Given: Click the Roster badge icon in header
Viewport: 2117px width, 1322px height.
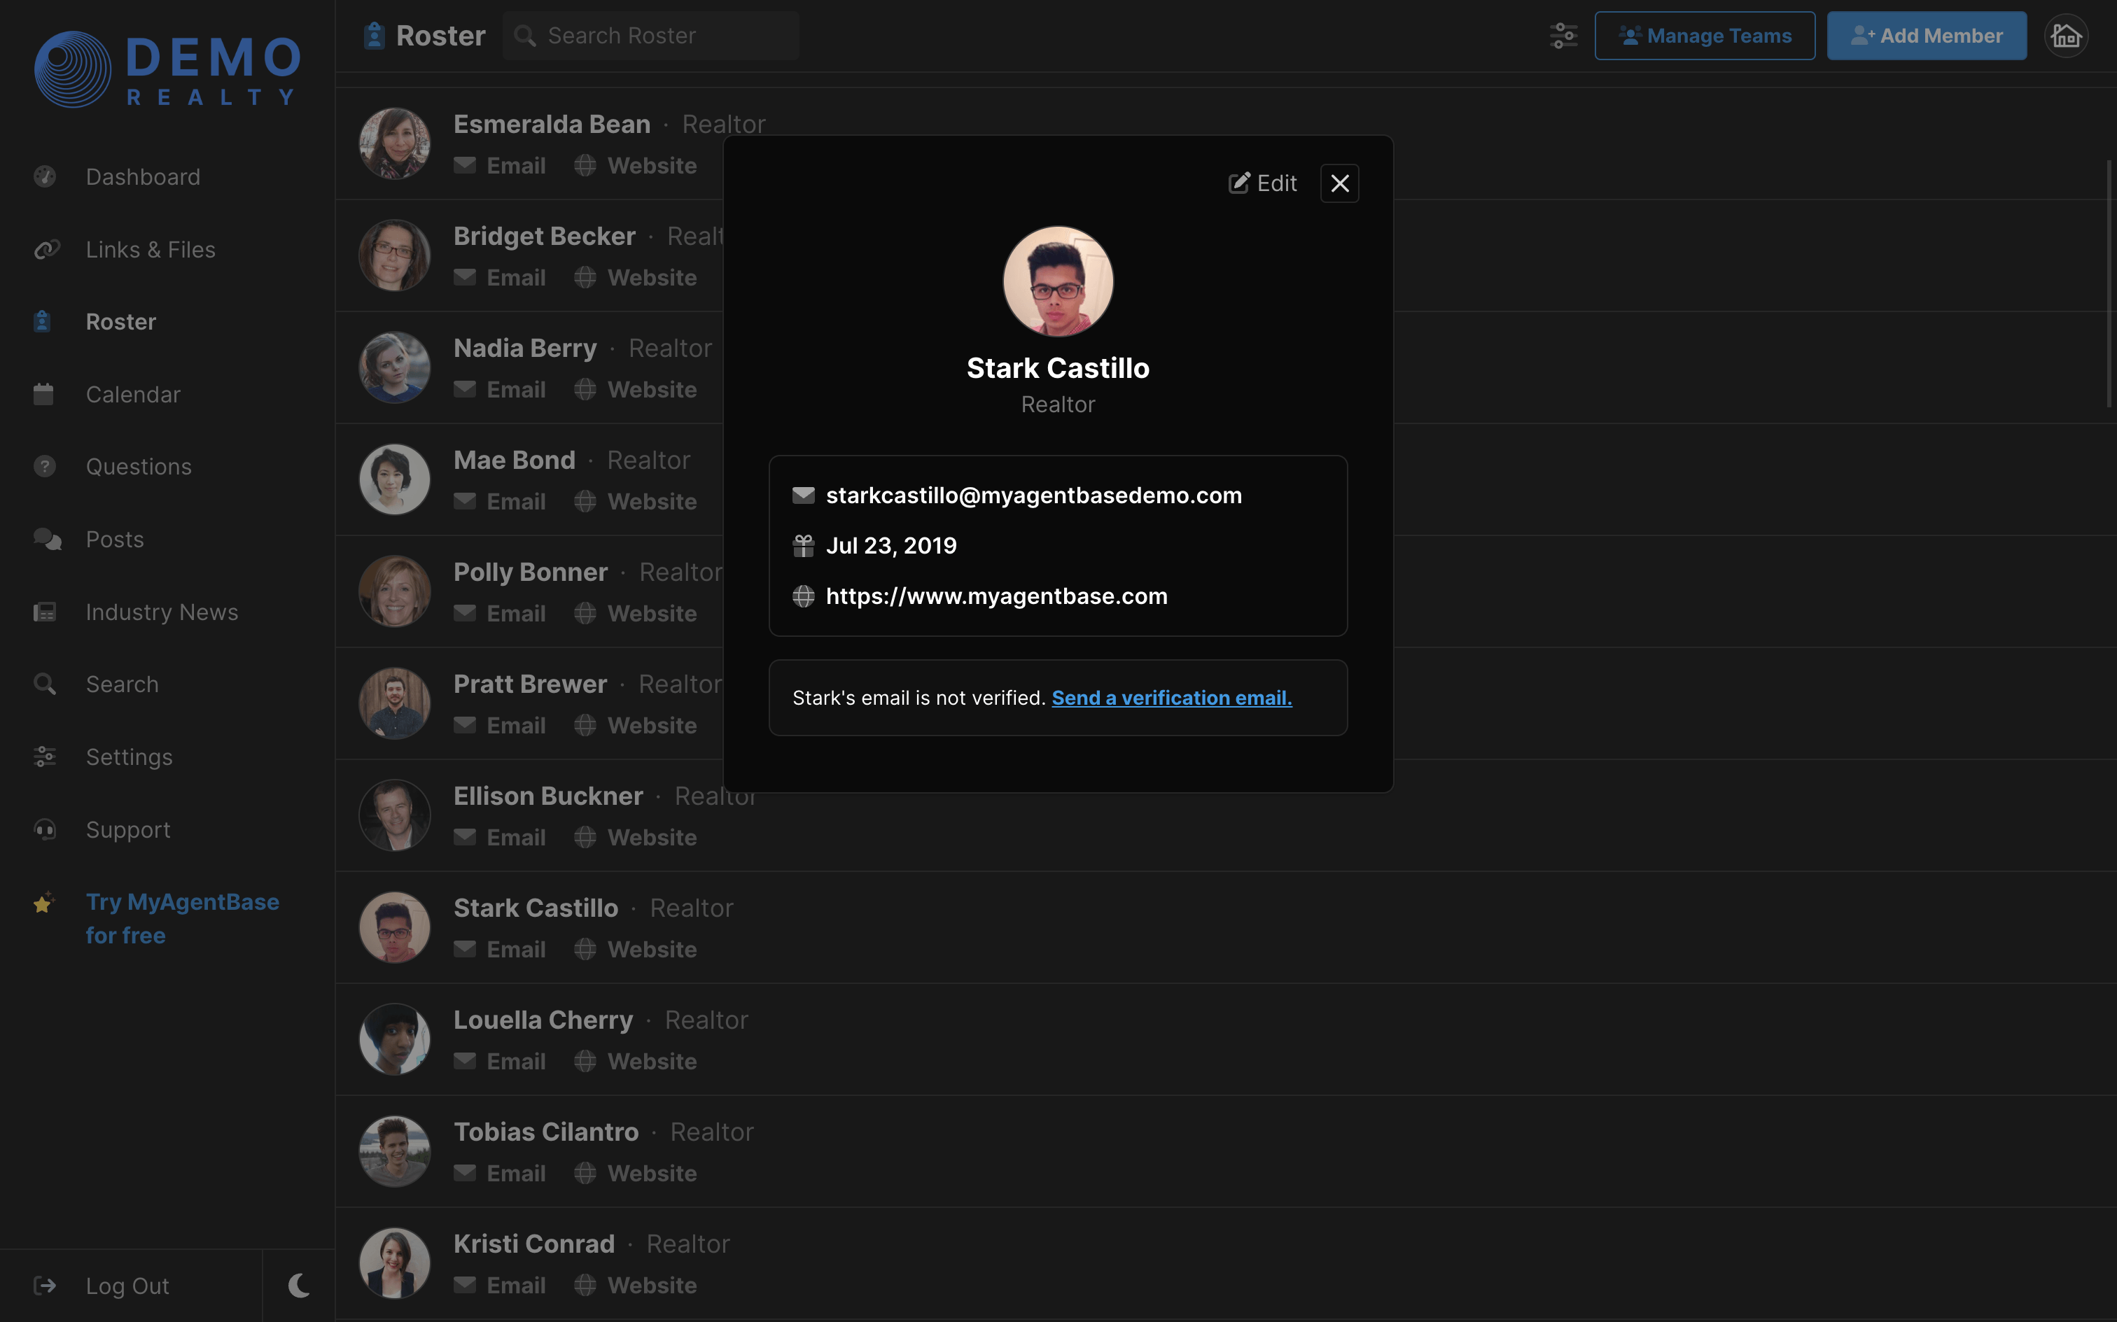Looking at the screenshot, I should coord(375,36).
